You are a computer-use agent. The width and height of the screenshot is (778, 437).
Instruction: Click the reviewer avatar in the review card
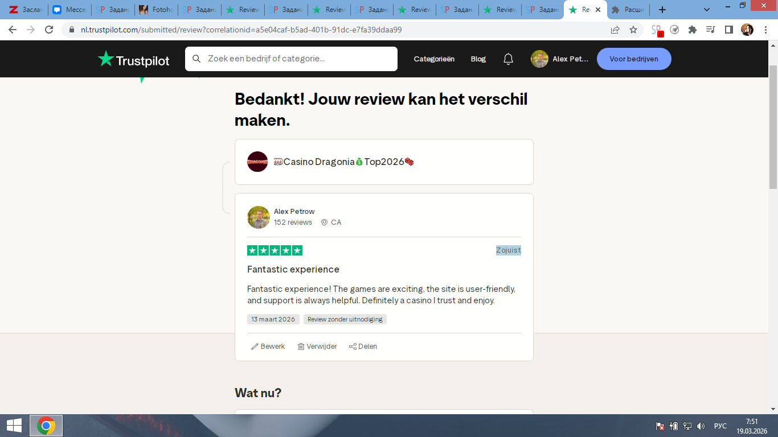(259, 217)
